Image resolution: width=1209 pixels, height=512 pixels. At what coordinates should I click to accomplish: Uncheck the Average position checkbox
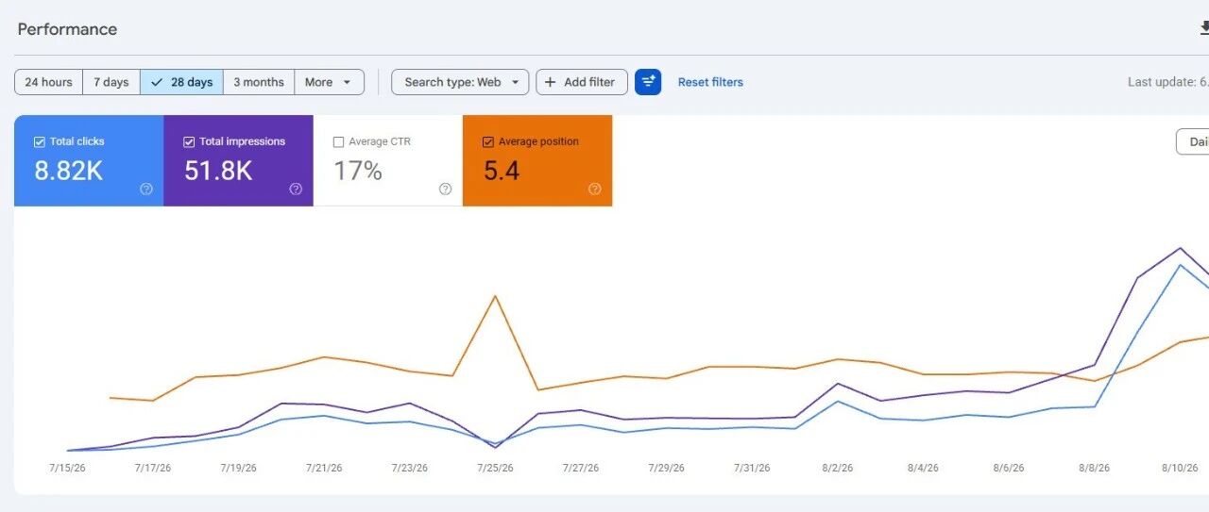tap(487, 141)
